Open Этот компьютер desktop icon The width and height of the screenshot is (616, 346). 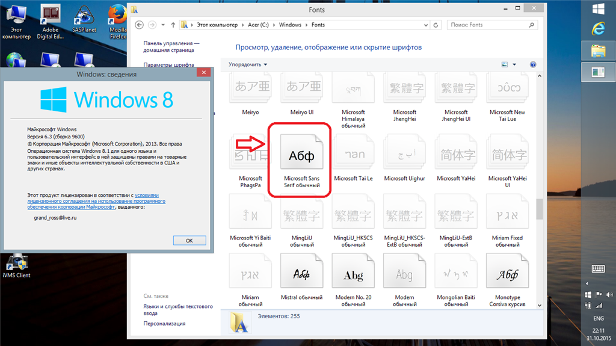pyautogui.click(x=16, y=22)
